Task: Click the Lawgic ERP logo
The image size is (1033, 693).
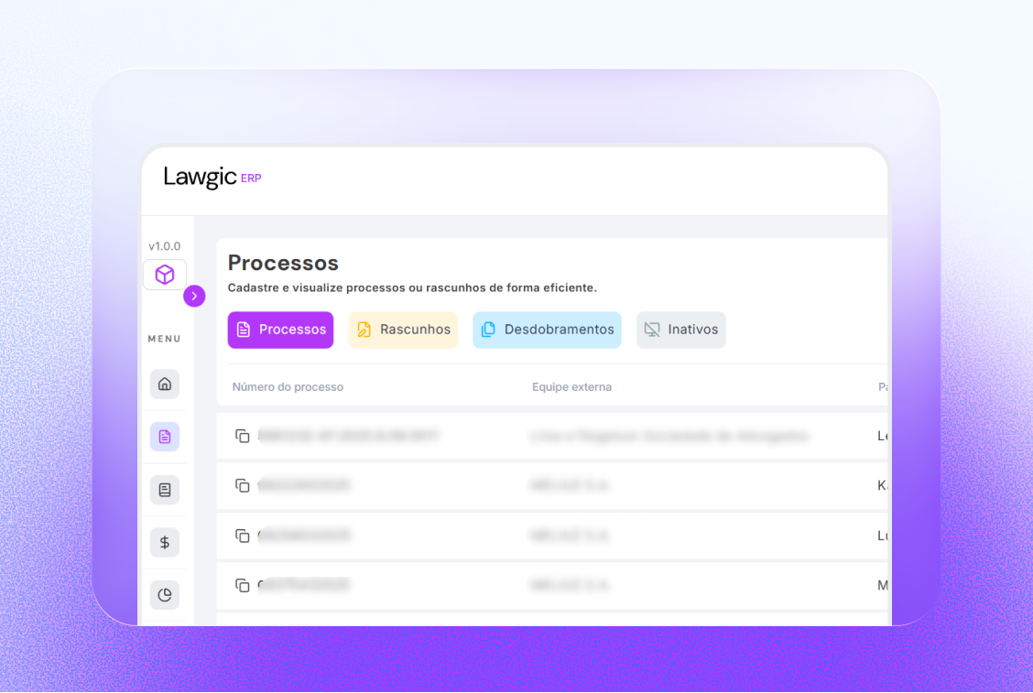Action: (x=212, y=177)
